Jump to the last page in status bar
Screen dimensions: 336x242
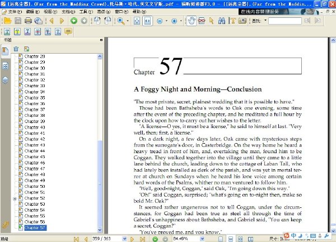[x=142, y=239]
